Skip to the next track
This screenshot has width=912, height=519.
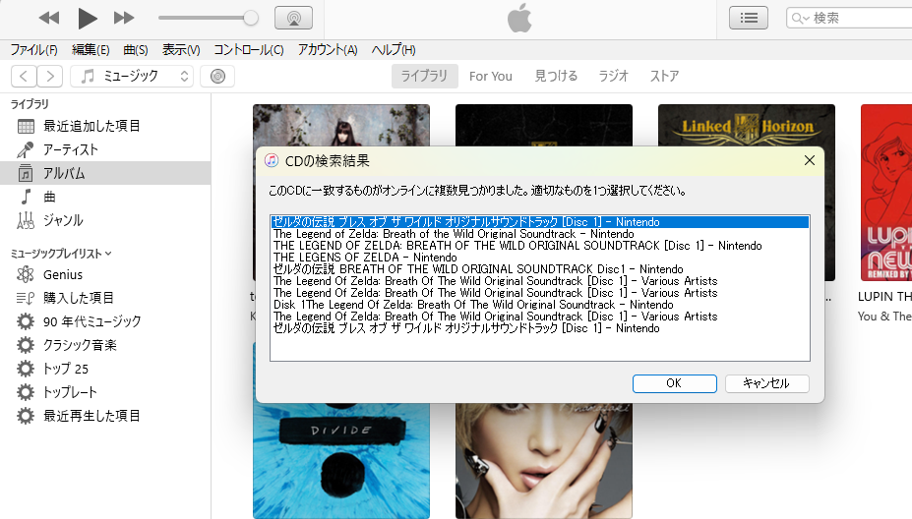(x=124, y=18)
